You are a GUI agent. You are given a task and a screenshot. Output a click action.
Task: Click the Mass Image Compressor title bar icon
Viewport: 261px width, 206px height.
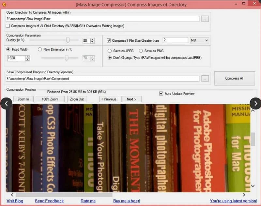pos(4,5)
